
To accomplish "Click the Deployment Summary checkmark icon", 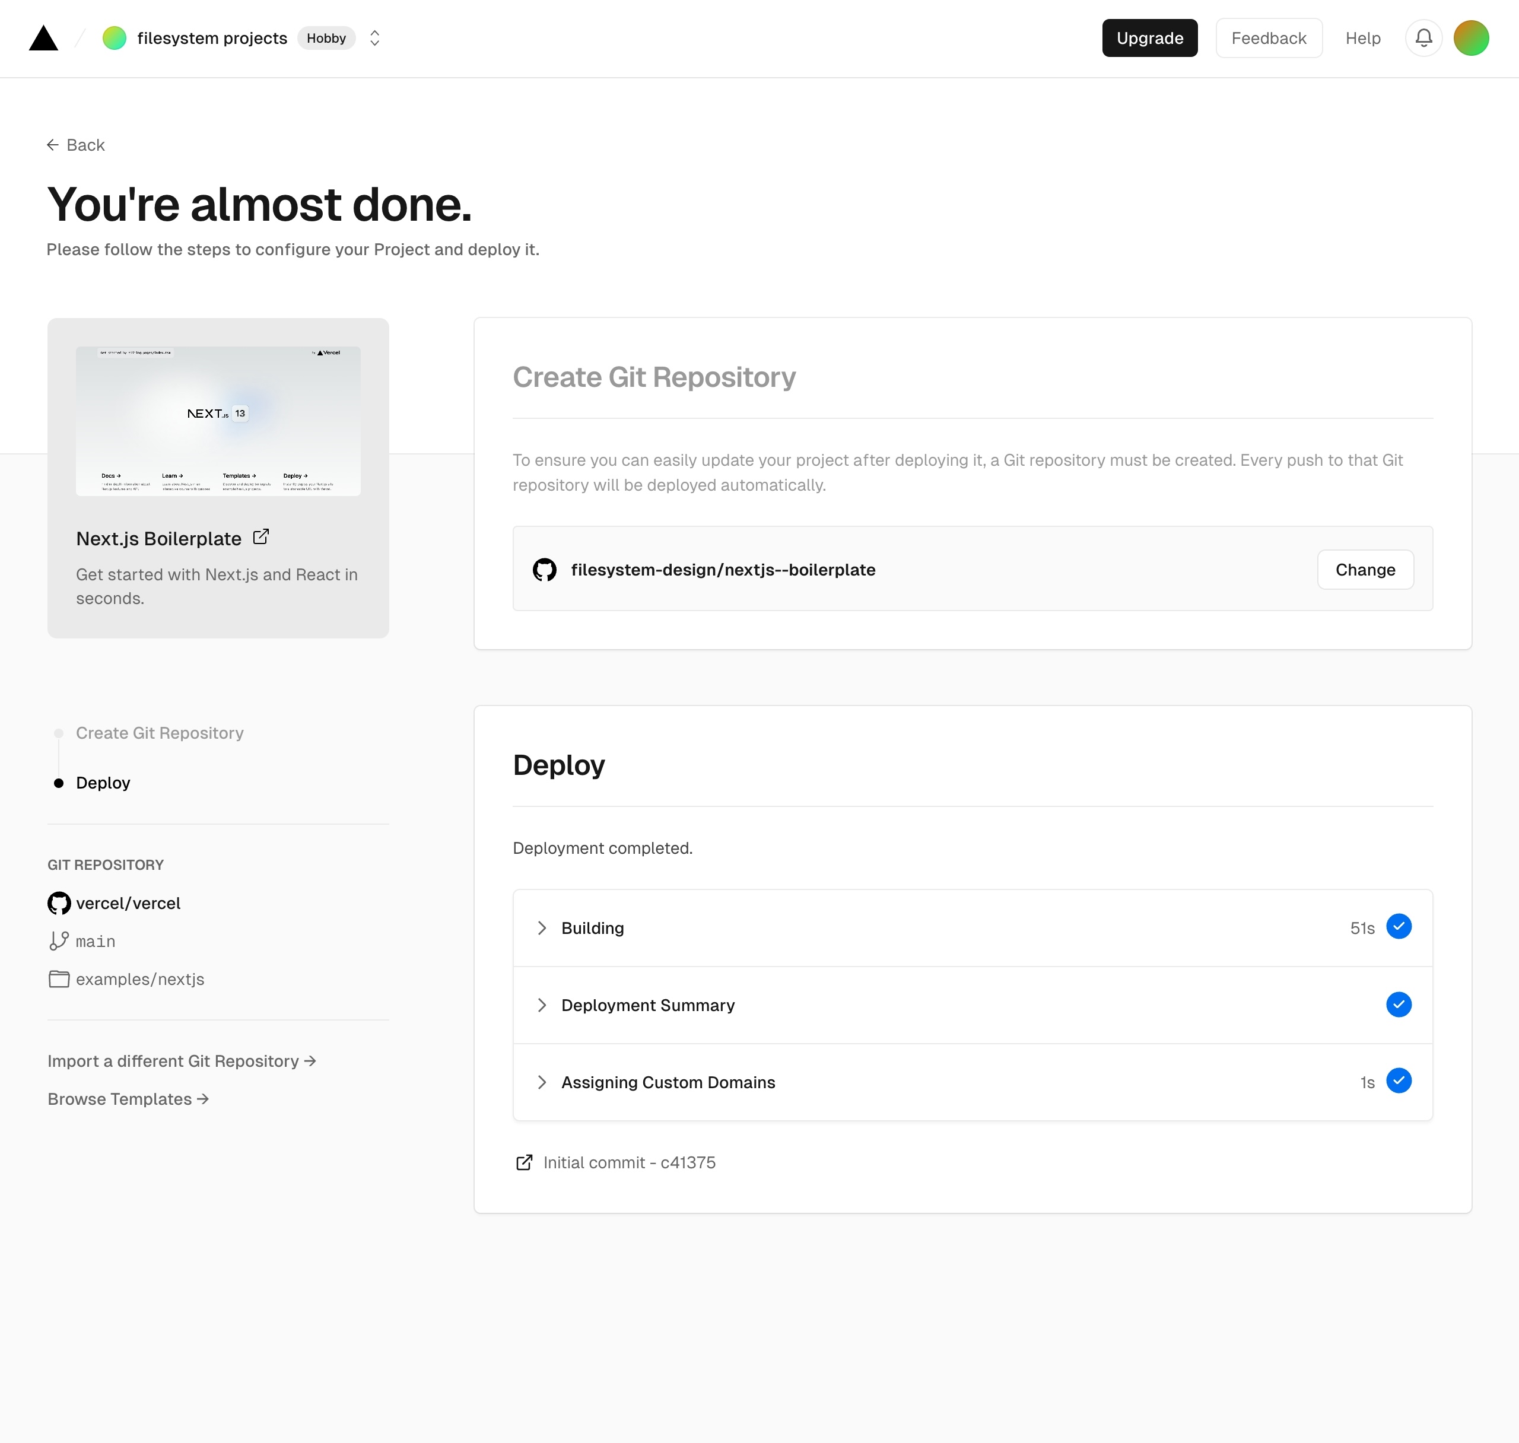I will point(1398,1004).
